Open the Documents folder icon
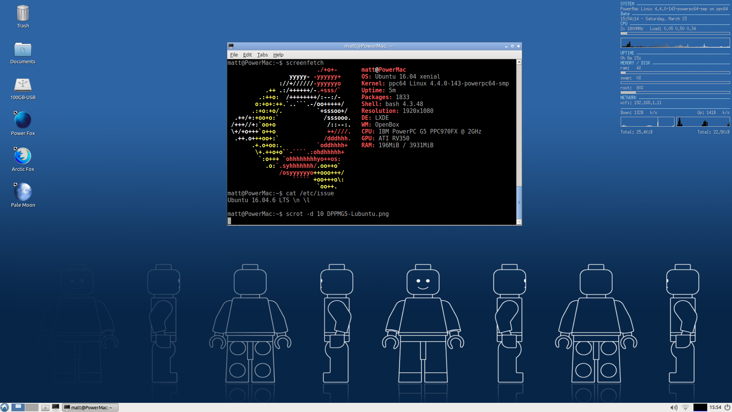 (x=23, y=53)
